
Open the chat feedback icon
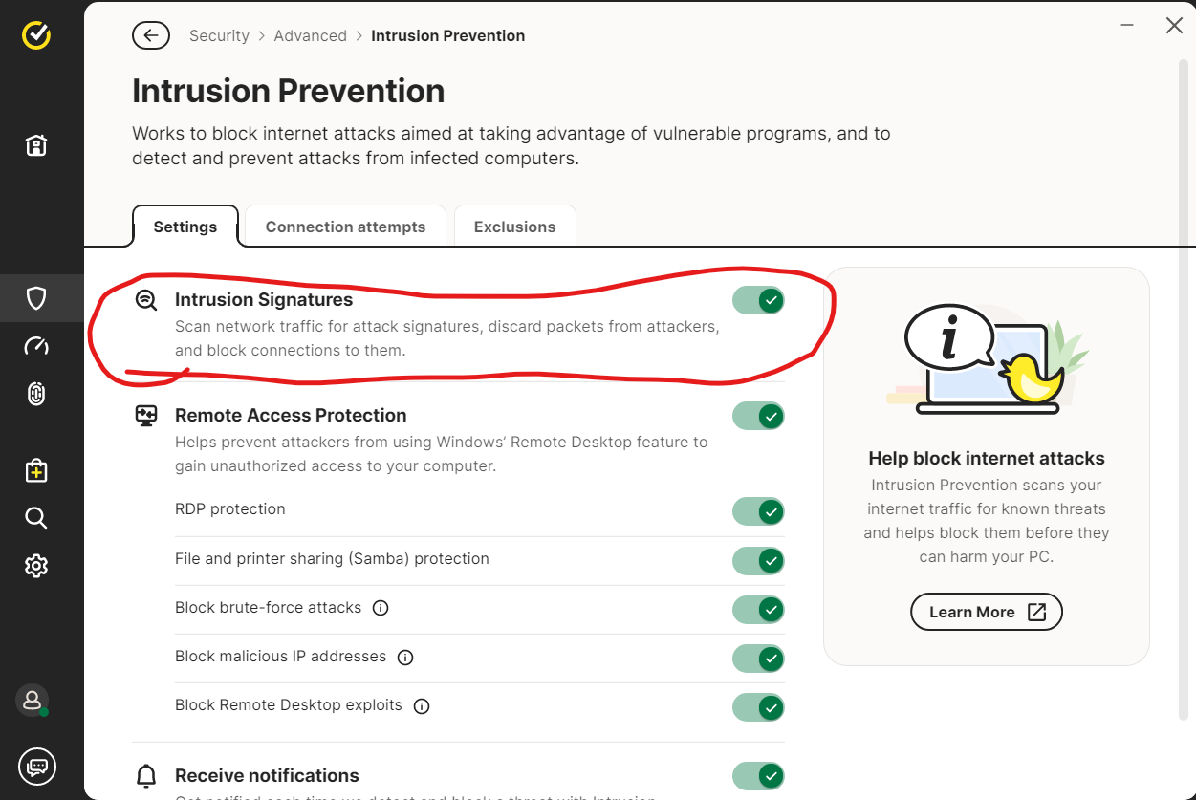click(x=37, y=766)
